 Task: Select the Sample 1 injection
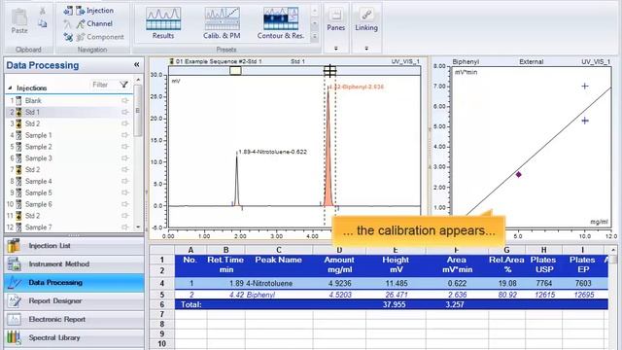click(x=69, y=135)
